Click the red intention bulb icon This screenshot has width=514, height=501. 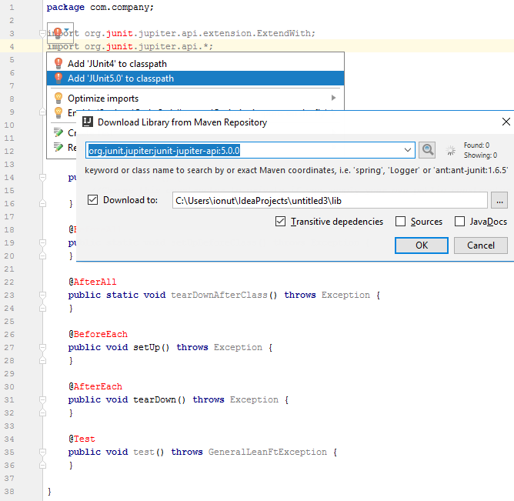tap(58, 33)
